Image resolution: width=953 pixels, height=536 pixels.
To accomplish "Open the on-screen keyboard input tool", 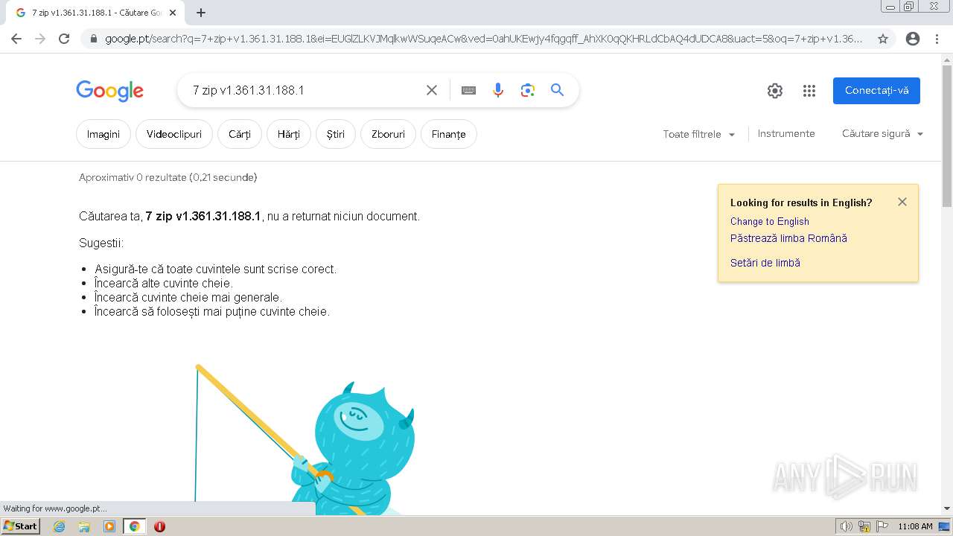I will [x=468, y=90].
